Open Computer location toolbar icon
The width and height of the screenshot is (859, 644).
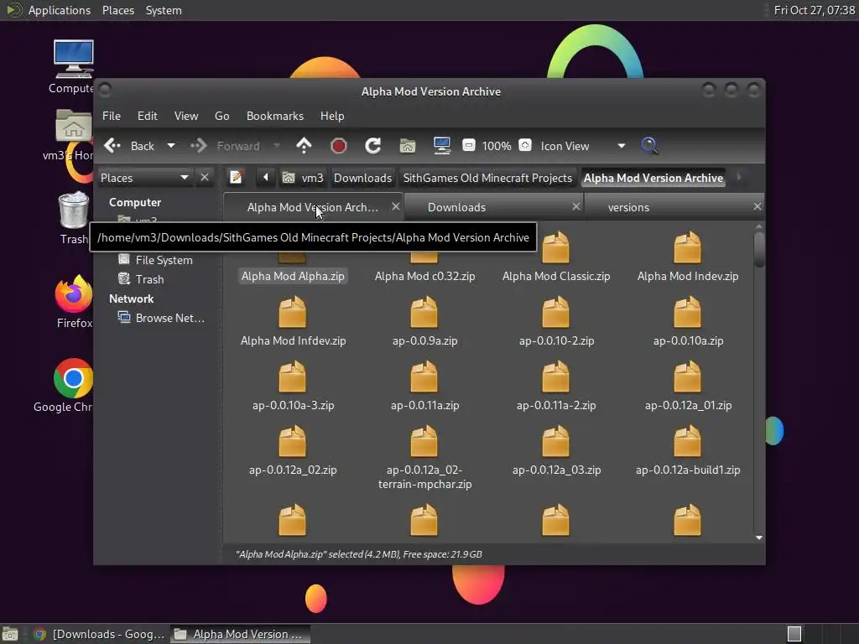441,145
